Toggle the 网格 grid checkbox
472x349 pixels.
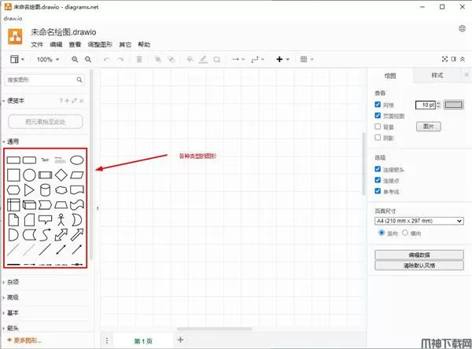pos(378,104)
